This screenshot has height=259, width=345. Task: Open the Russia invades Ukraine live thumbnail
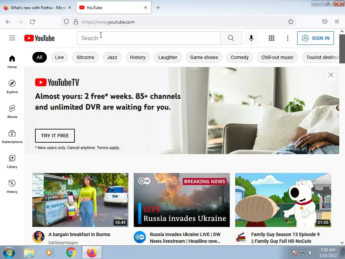click(x=182, y=200)
